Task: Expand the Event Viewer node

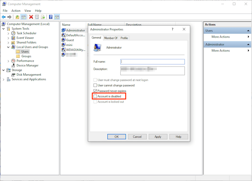Action: (9, 38)
